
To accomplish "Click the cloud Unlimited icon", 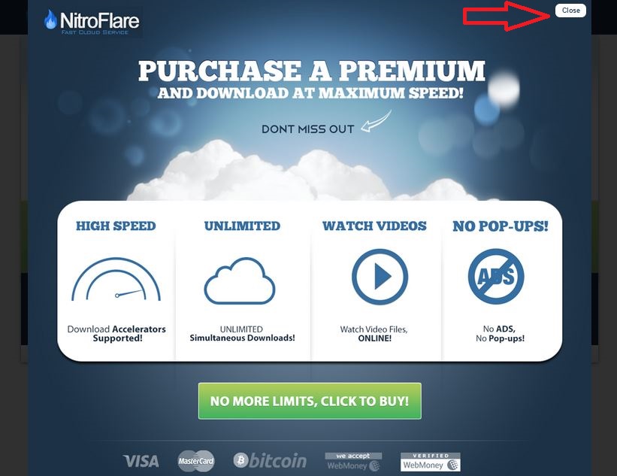I will pyautogui.click(x=239, y=280).
